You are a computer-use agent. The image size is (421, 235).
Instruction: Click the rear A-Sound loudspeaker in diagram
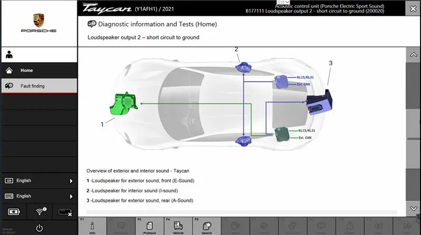pyautogui.click(x=319, y=103)
